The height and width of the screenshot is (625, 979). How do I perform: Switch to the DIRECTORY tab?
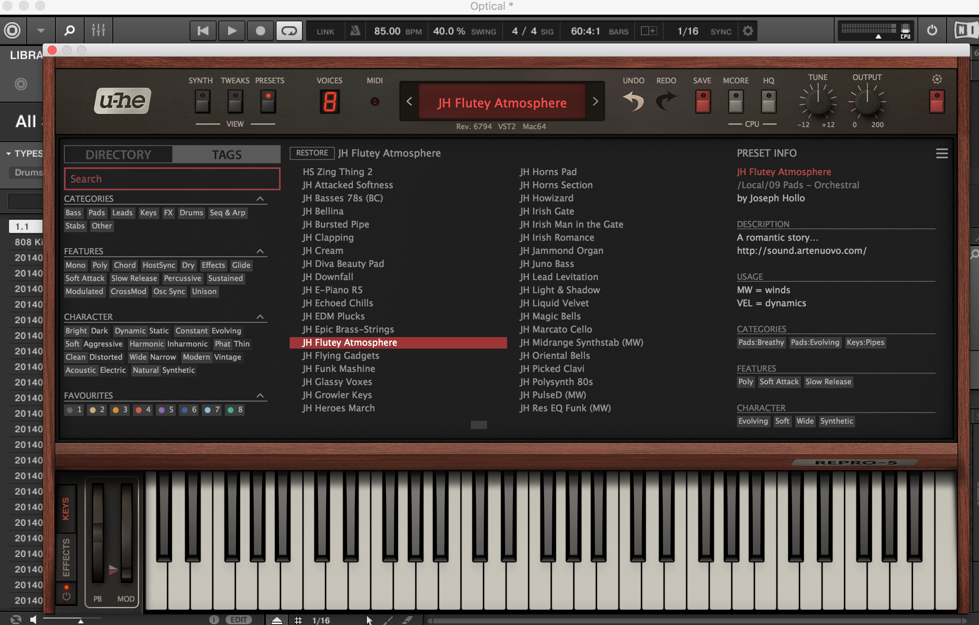tap(119, 155)
